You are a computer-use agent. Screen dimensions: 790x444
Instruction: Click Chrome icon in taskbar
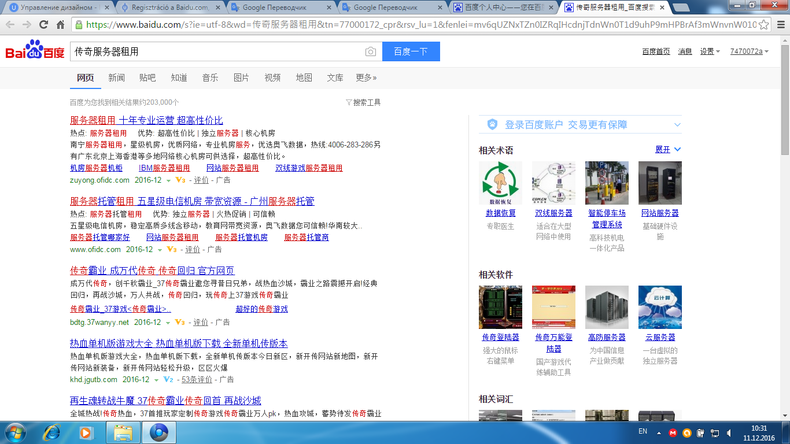tap(158, 432)
